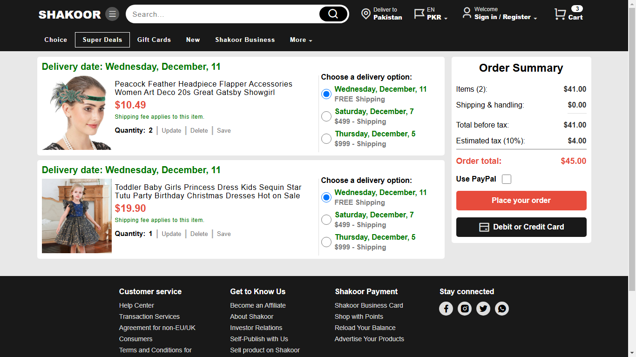
Task: Open Shakoor's WhatsApp contact icon
Action: pos(502,309)
